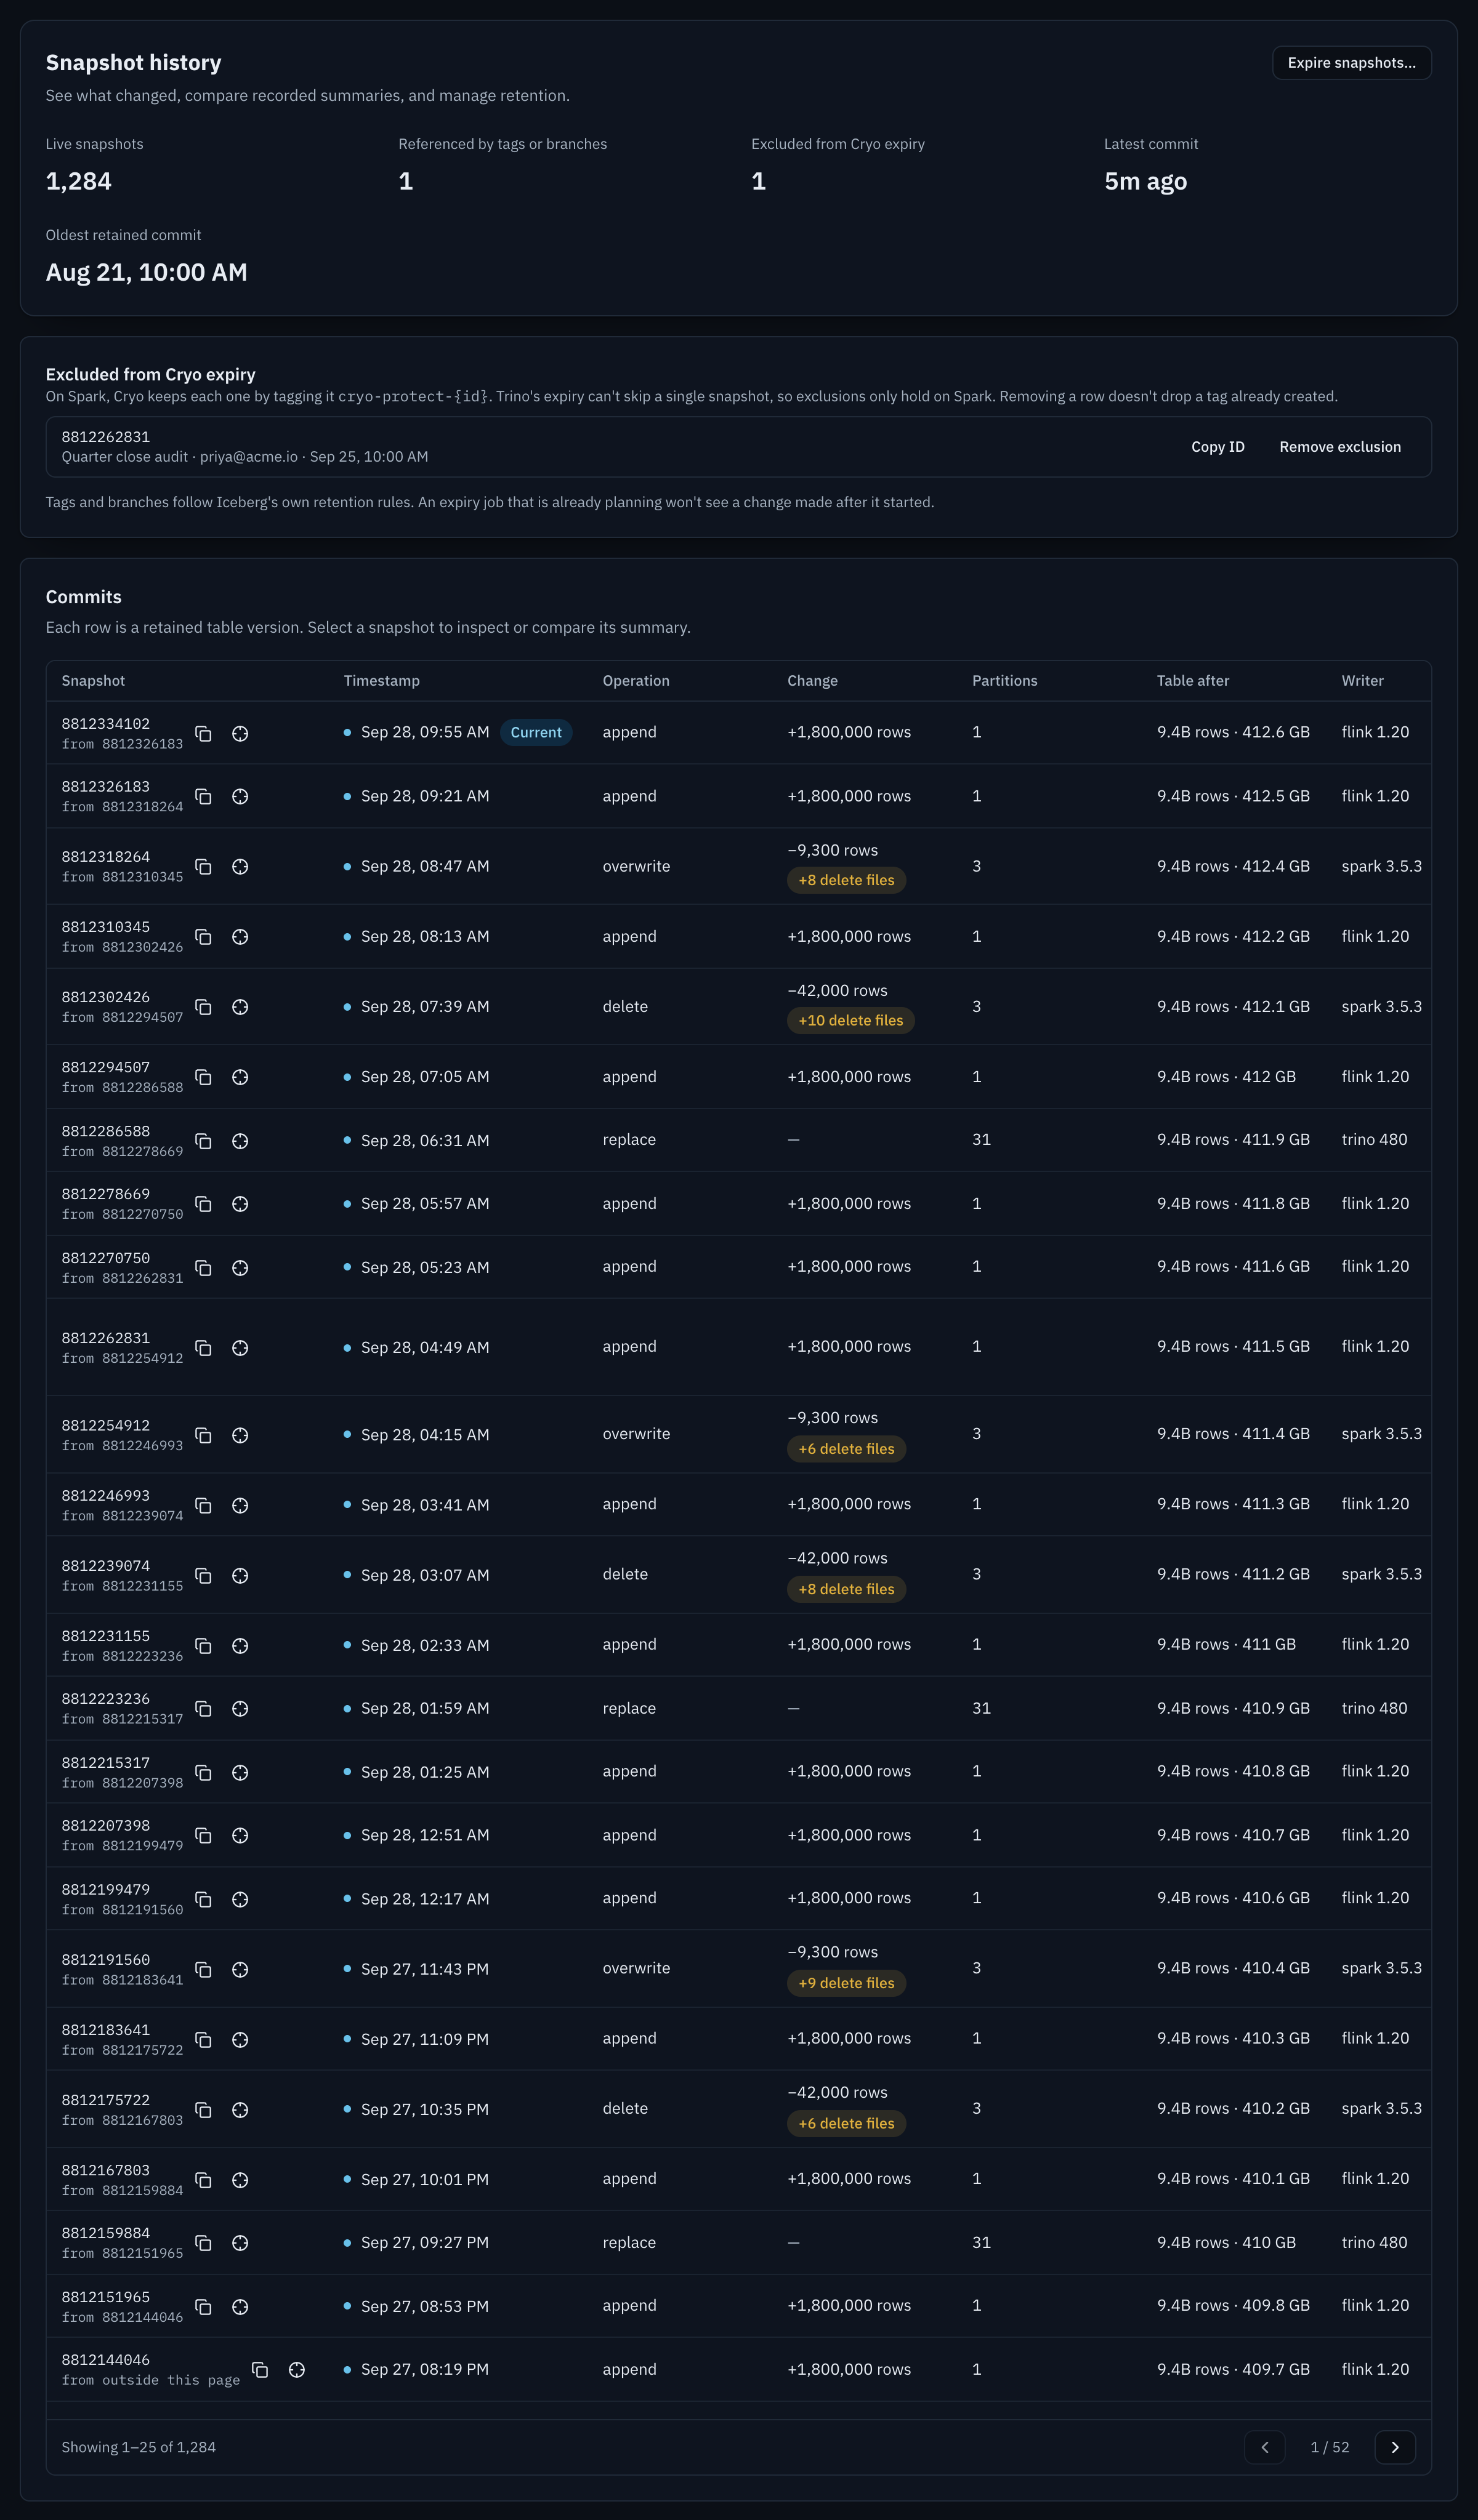The height and width of the screenshot is (2520, 1478).
Task: Copy snapshot ID 8812326183
Action: pos(203,797)
